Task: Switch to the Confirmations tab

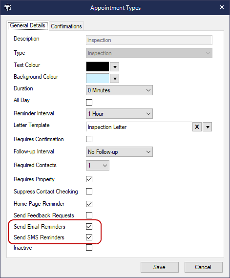Action: pos(66,26)
